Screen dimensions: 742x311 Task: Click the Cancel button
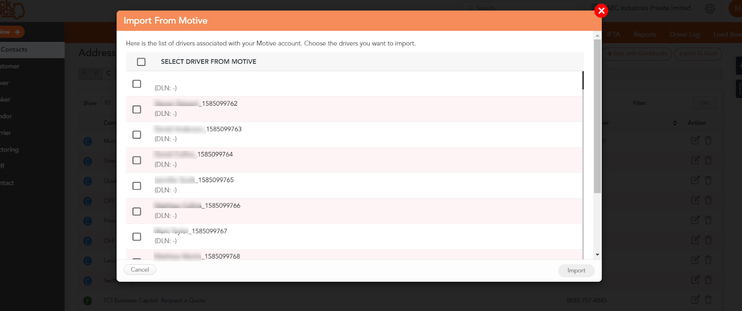tap(140, 269)
